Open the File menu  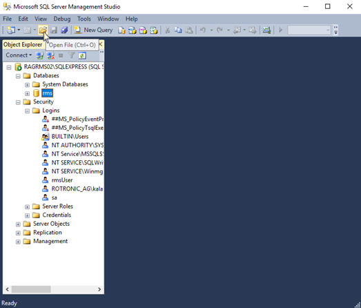[x=8, y=19]
